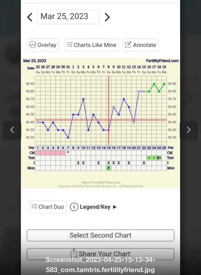
Task: Select the 36.70 temperature point on day 10
Action: [x=83, y=99]
